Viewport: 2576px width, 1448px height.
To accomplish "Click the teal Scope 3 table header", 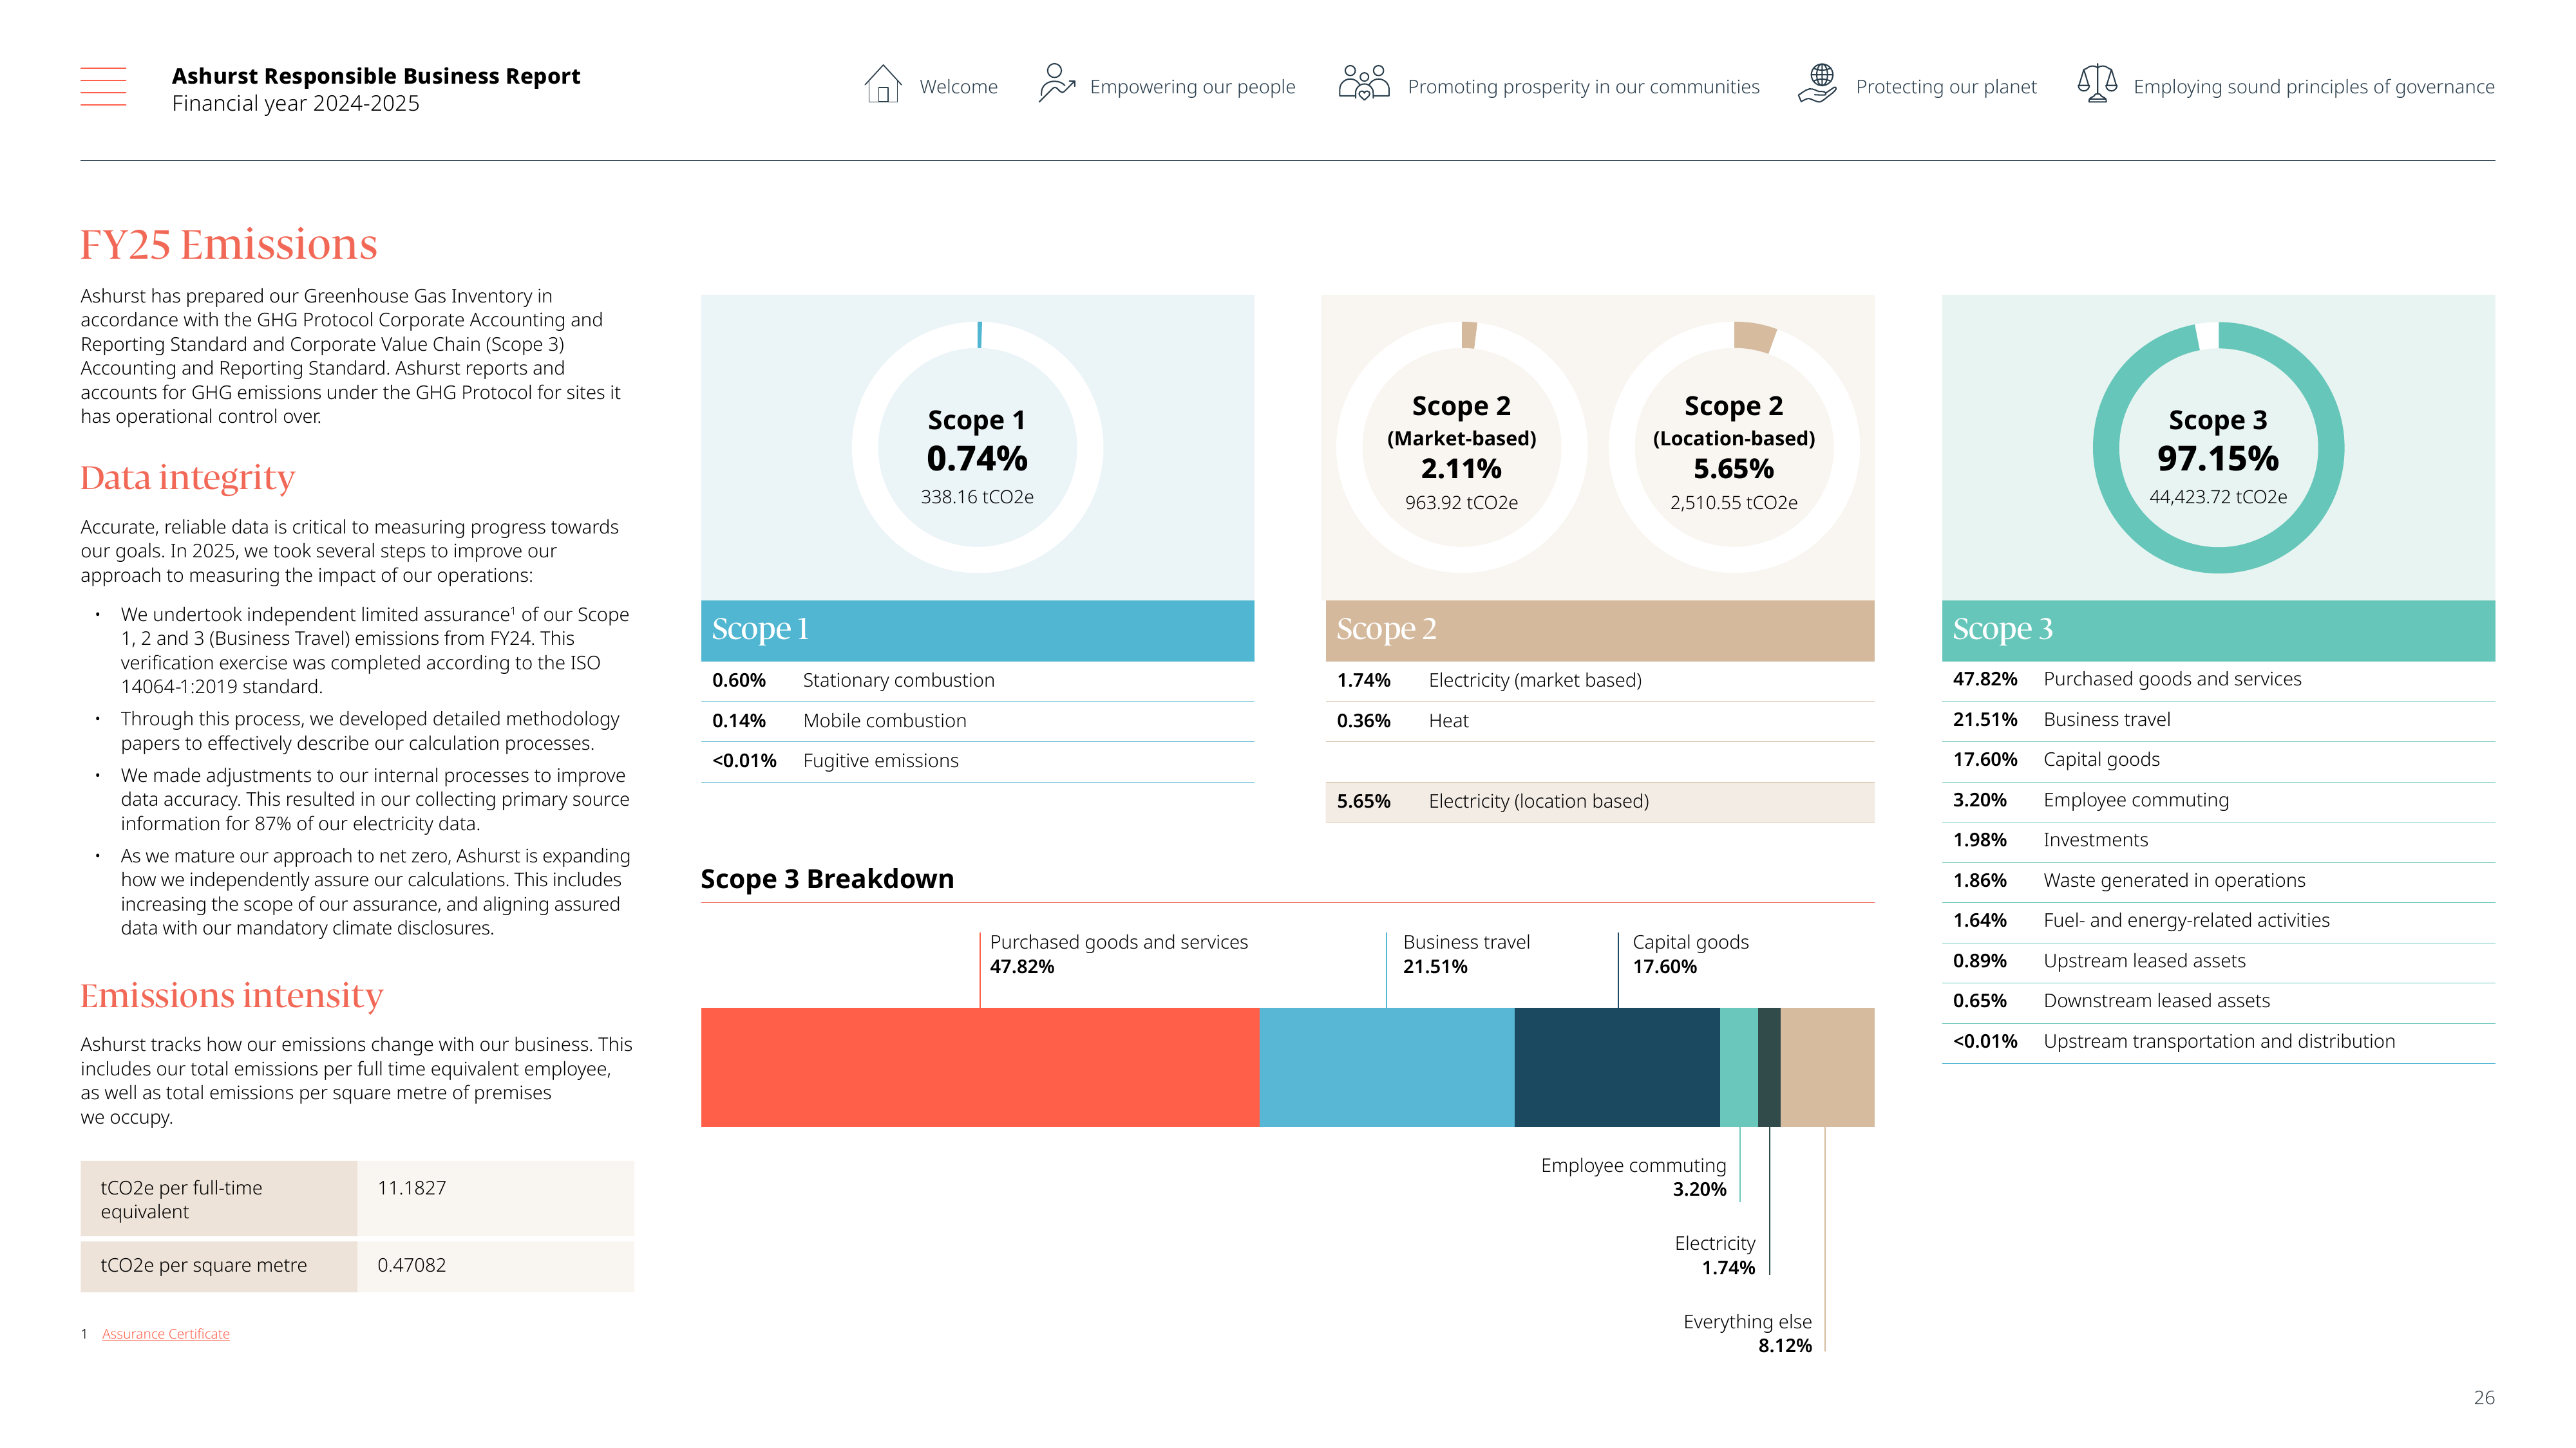I will point(2218,629).
